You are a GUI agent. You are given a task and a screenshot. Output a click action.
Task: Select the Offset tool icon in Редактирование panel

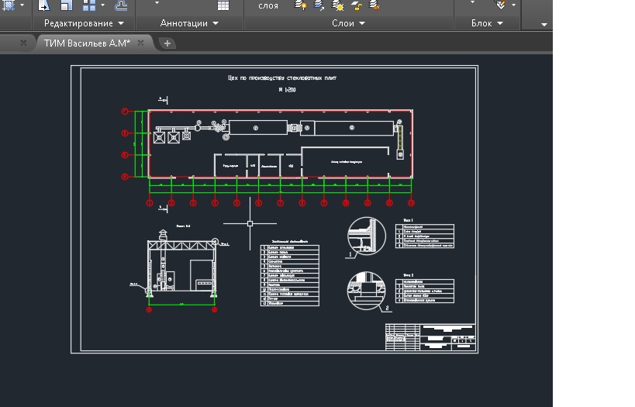(121, 5)
